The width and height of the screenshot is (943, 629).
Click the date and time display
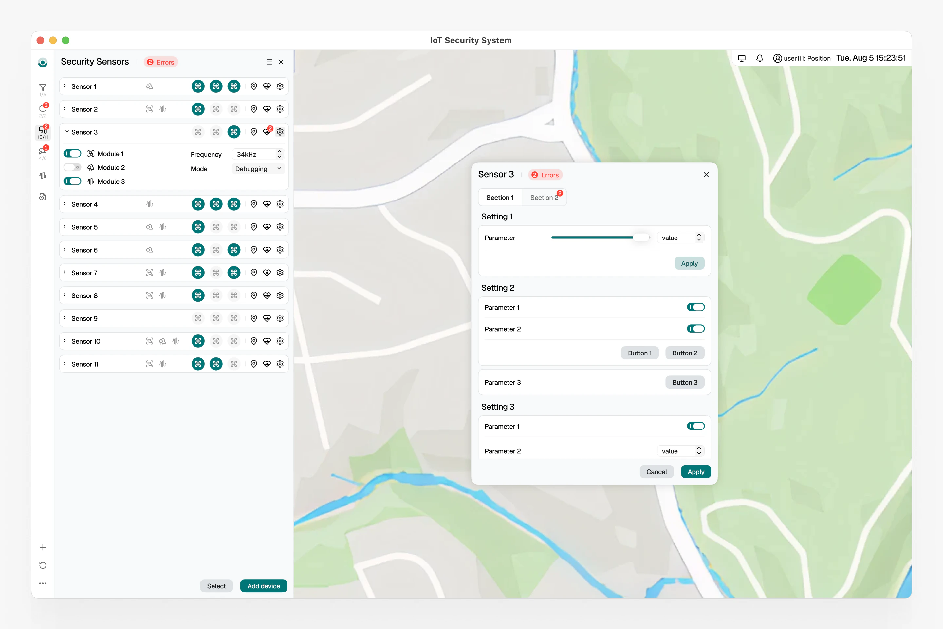tap(871, 58)
